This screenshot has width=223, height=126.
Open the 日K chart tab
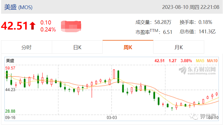coord(77,47)
